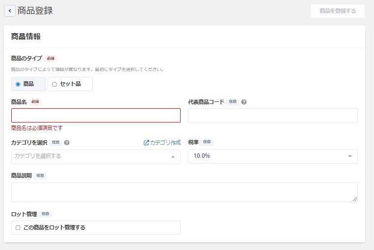
Task: Click help icon beside カテゴリを選択
Action: click(x=67, y=143)
